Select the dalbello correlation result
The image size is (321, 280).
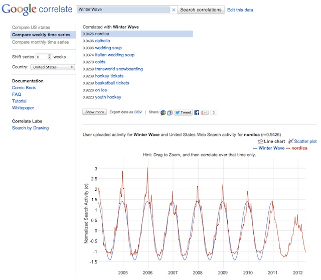(x=102, y=41)
